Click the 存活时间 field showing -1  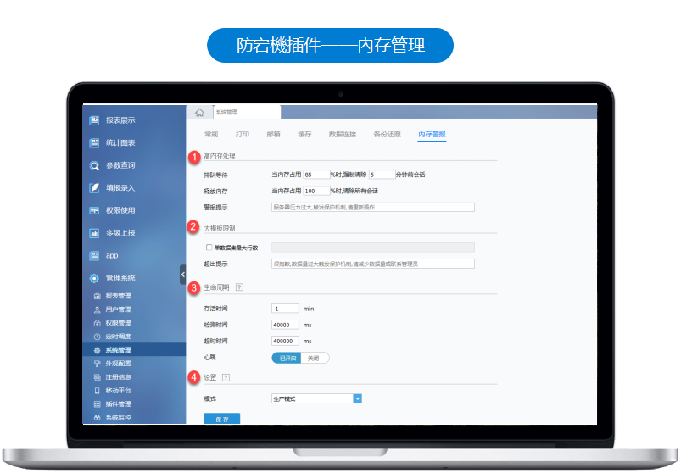285,309
